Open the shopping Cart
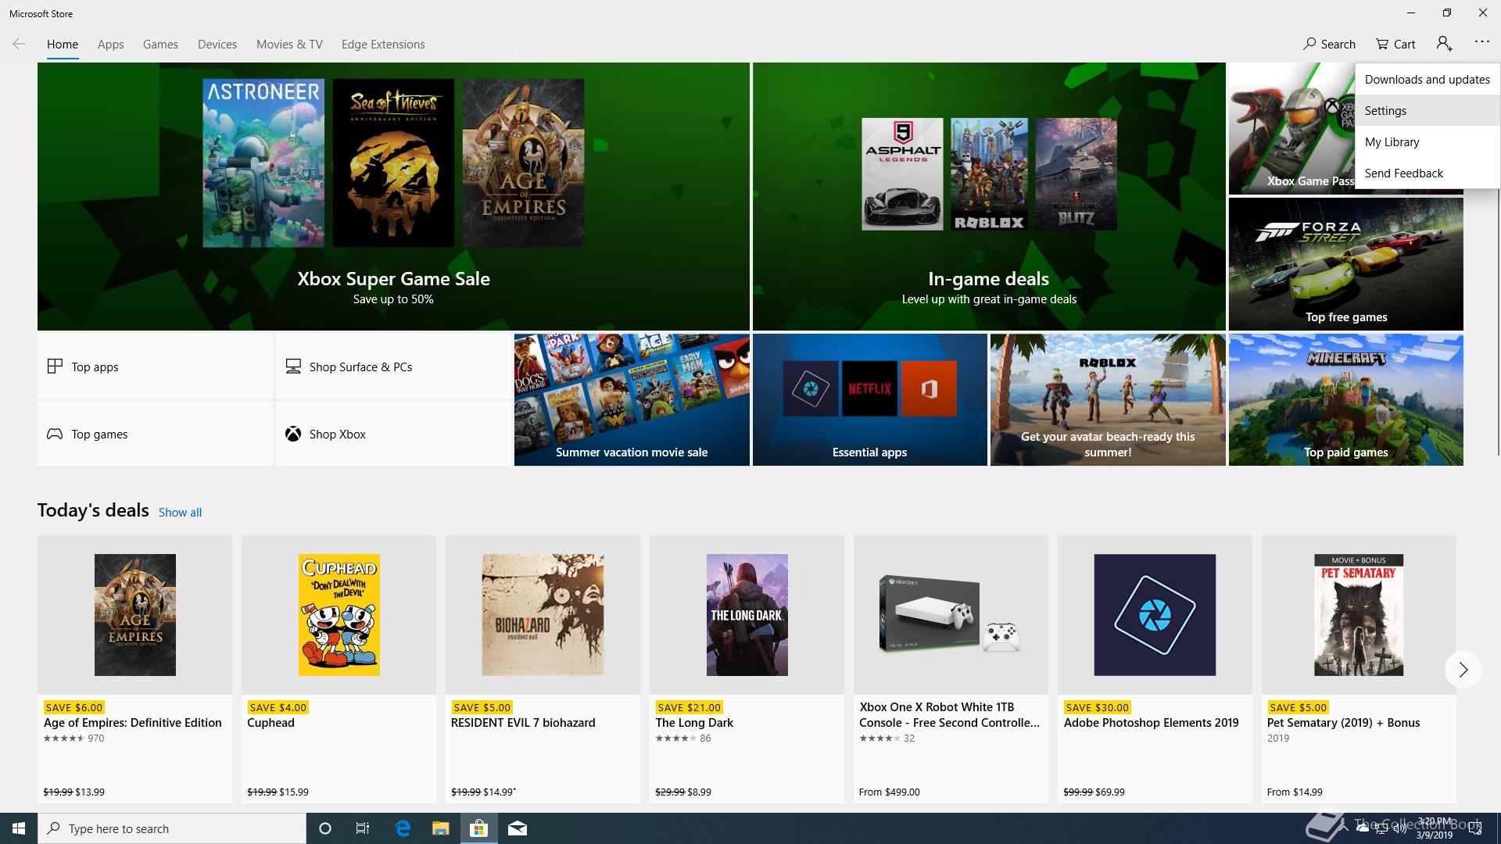The height and width of the screenshot is (844, 1501). pyautogui.click(x=1395, y=44)
